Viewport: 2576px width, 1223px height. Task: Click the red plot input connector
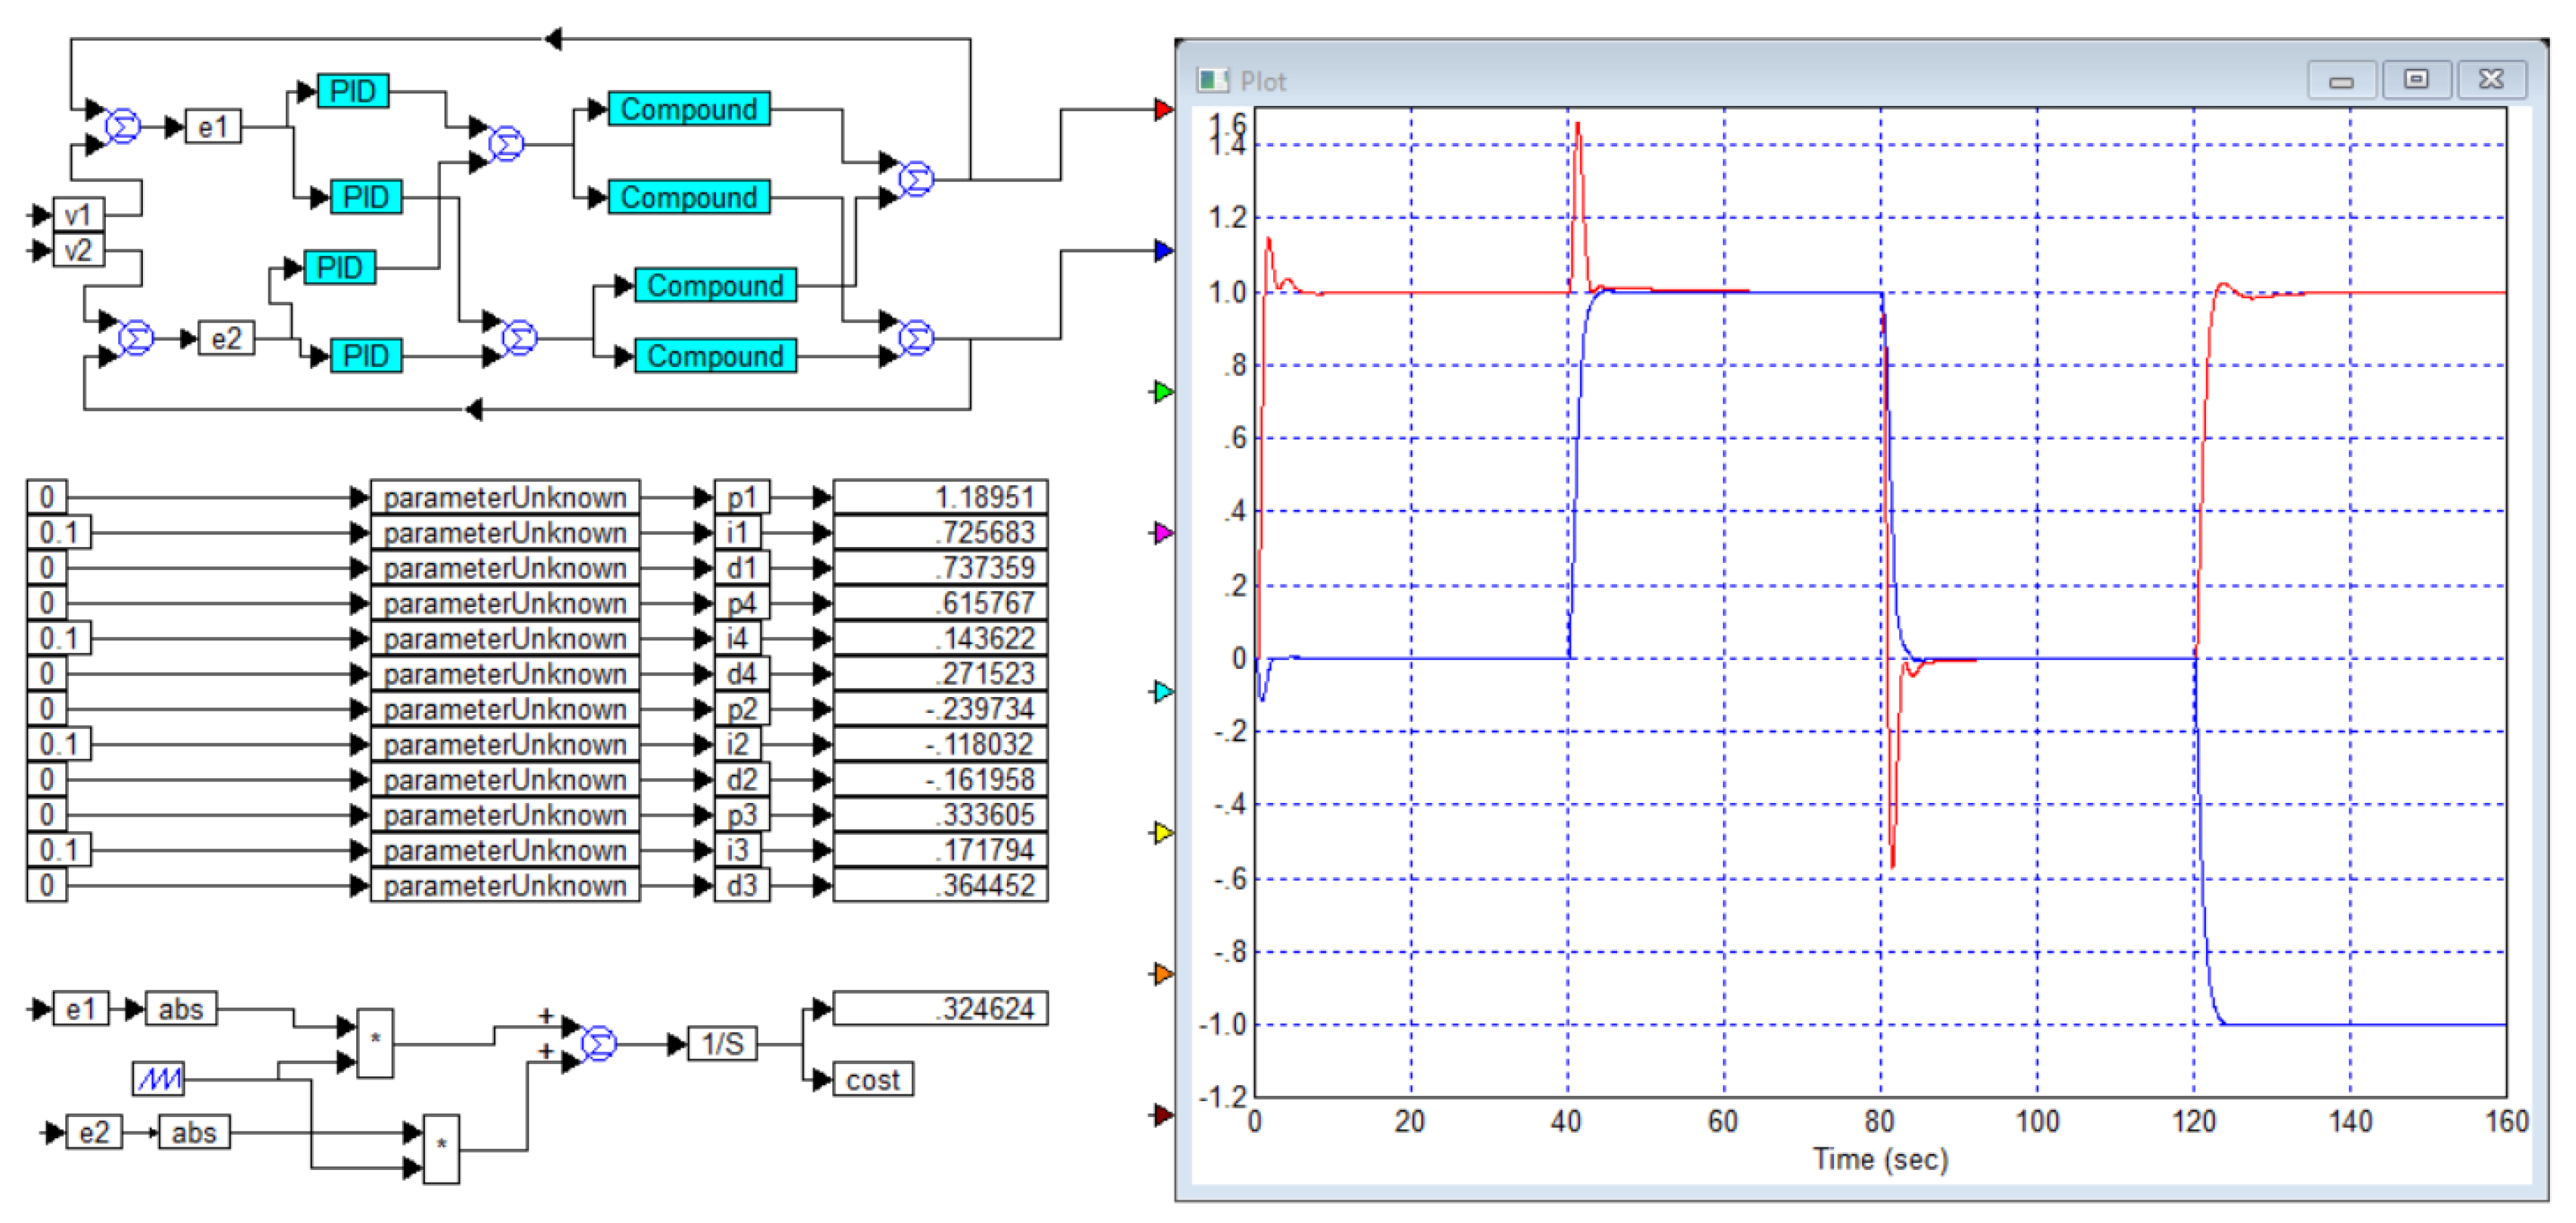[x=1162, y=109]
